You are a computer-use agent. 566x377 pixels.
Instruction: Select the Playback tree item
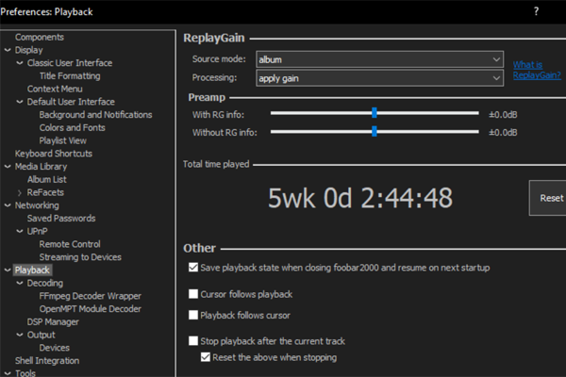pyautogui.click(x=32, y=270)
